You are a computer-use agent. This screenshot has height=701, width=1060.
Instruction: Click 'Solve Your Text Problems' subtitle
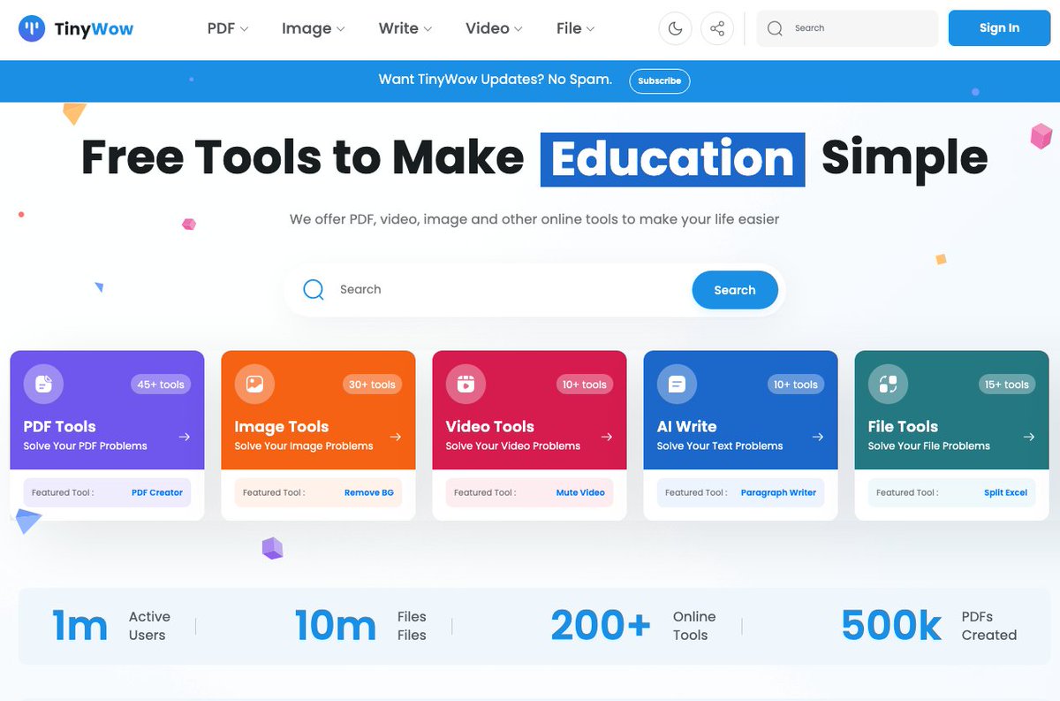click(720, 446)
